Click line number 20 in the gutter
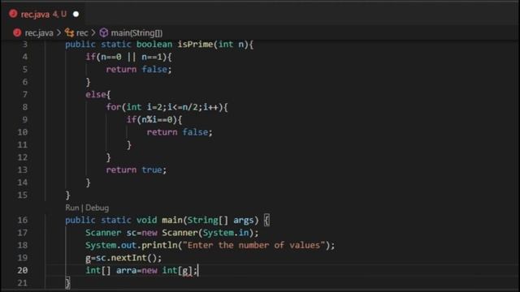 point(22,270)
